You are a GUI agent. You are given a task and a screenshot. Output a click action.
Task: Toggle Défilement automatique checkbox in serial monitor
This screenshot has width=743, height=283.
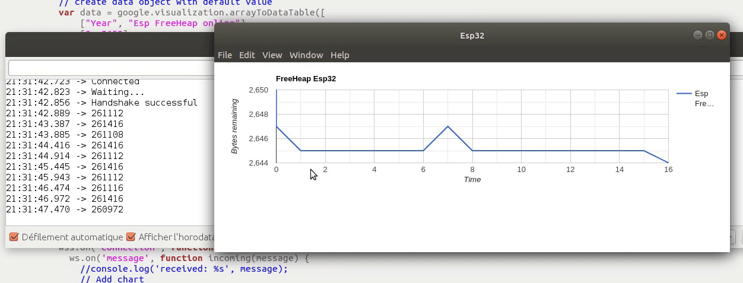coord(14,237)
